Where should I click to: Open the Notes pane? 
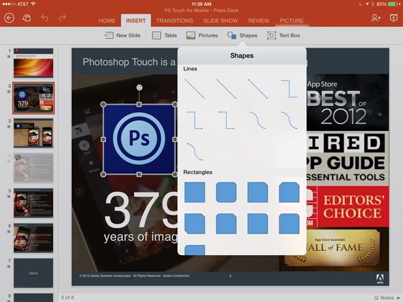387,298
